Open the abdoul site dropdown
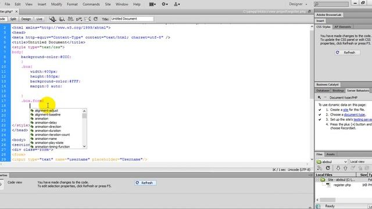The width and height of the screenshot is (372, 209). [x=332, y=162]
